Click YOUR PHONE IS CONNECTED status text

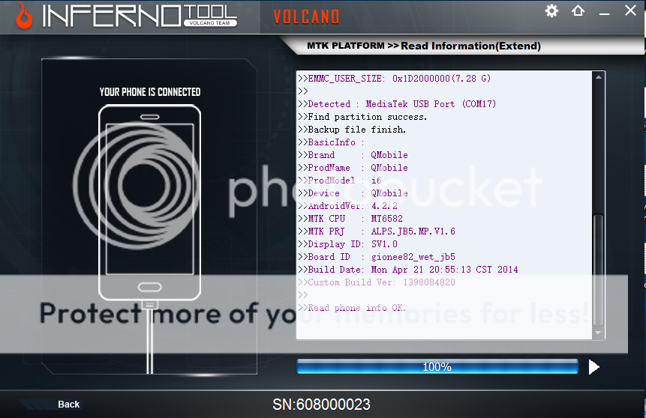coord(150,92)
